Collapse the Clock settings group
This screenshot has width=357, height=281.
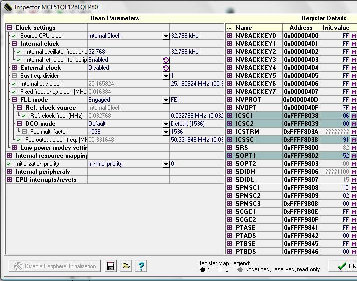(10, 28)
